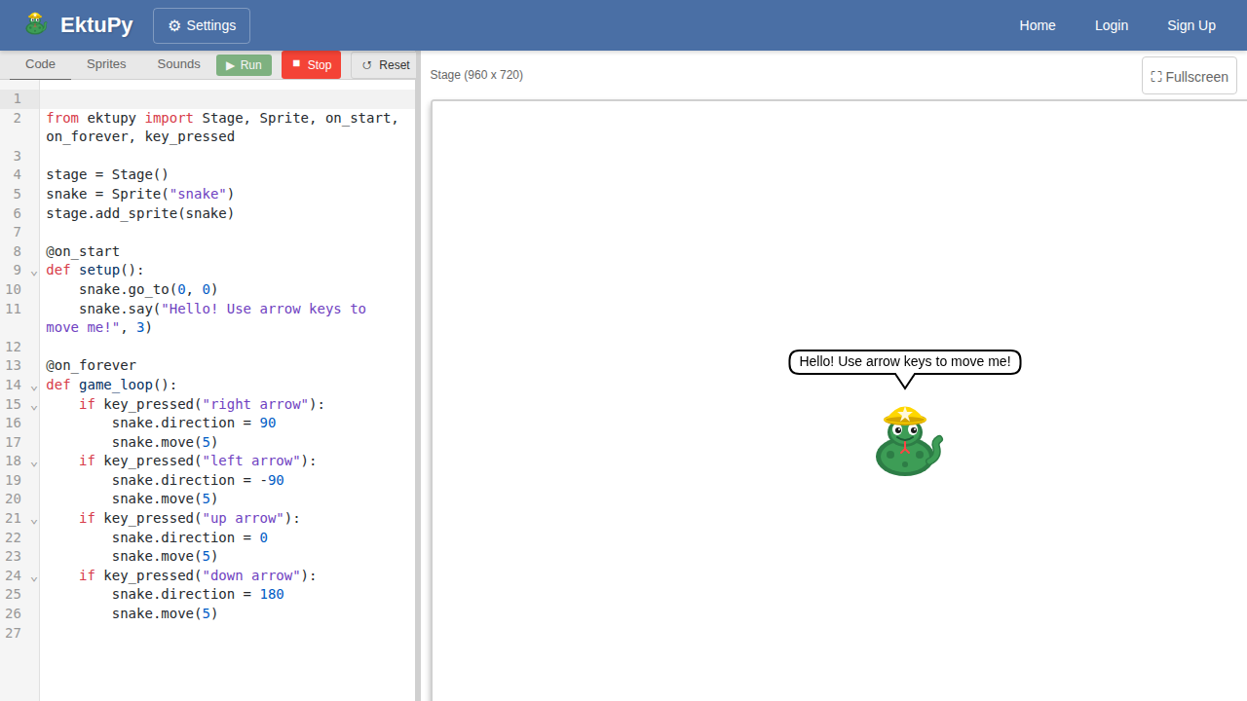Fold the left arrow if-block at line 18
The image size is (1247, 701).
[x=34, y=462]
